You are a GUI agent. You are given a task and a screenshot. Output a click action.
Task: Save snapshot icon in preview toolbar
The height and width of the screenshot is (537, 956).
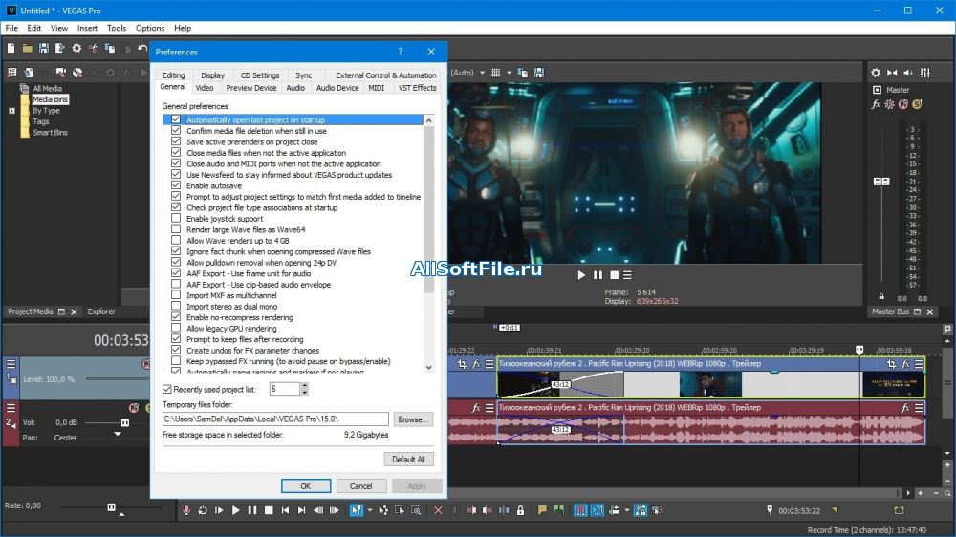tap(539, 73)
